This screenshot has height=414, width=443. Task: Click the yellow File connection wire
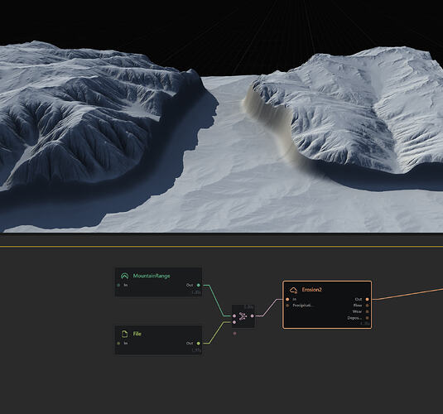tap(216, 333)
